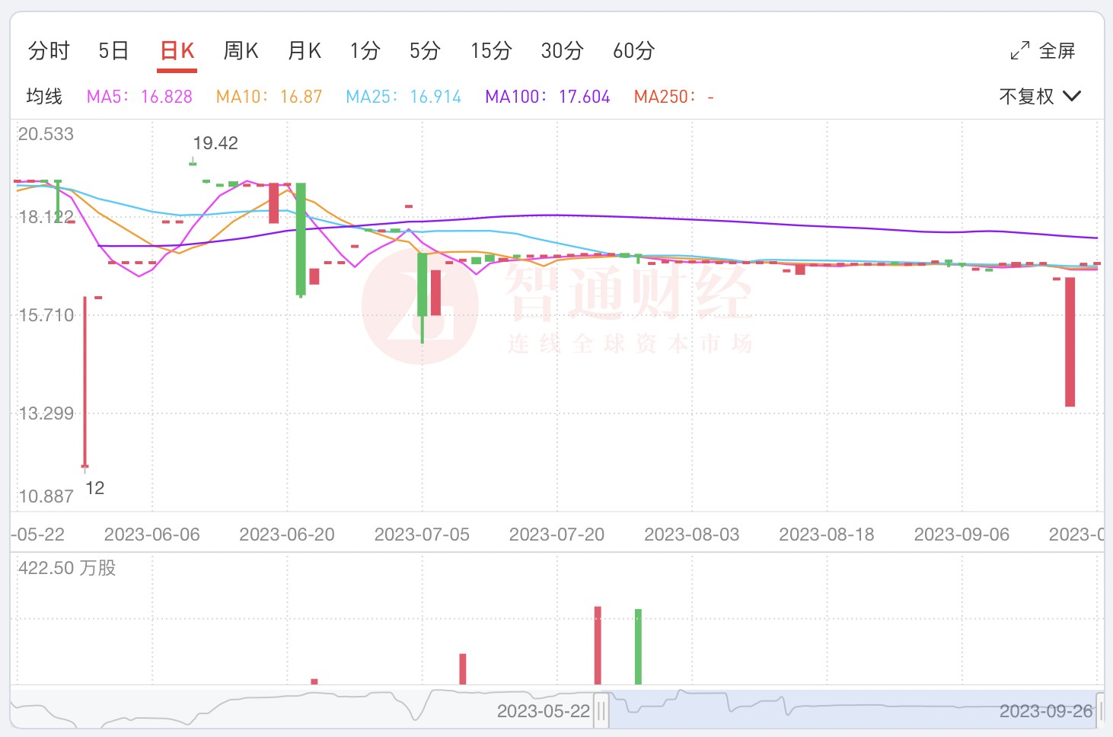
Task: Click the tall red candlestick near 12 low
Action: coord(85,381)
